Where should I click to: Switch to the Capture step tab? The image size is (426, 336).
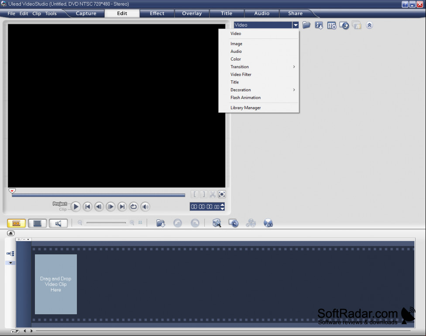86,14
